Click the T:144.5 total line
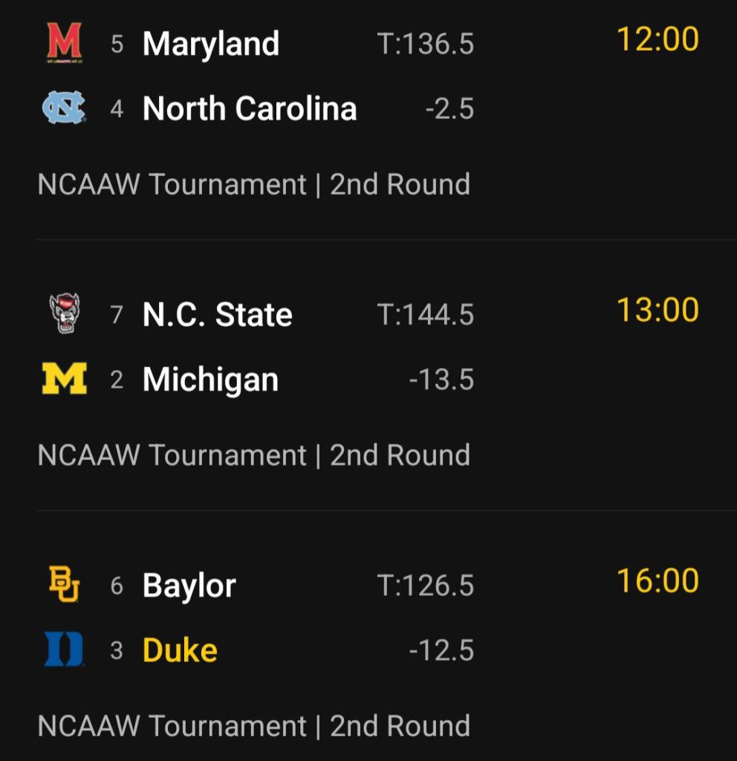 click(x=425, y=315)
